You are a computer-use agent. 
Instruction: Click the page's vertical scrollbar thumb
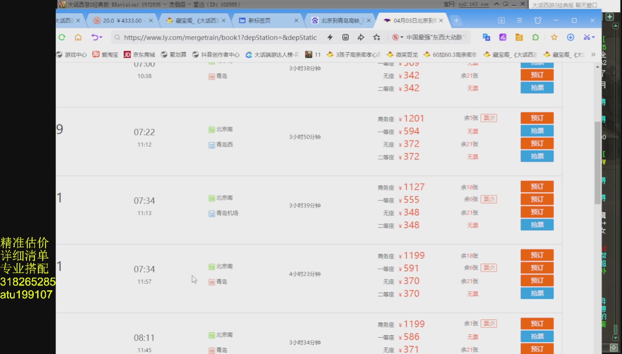point(597,162)
